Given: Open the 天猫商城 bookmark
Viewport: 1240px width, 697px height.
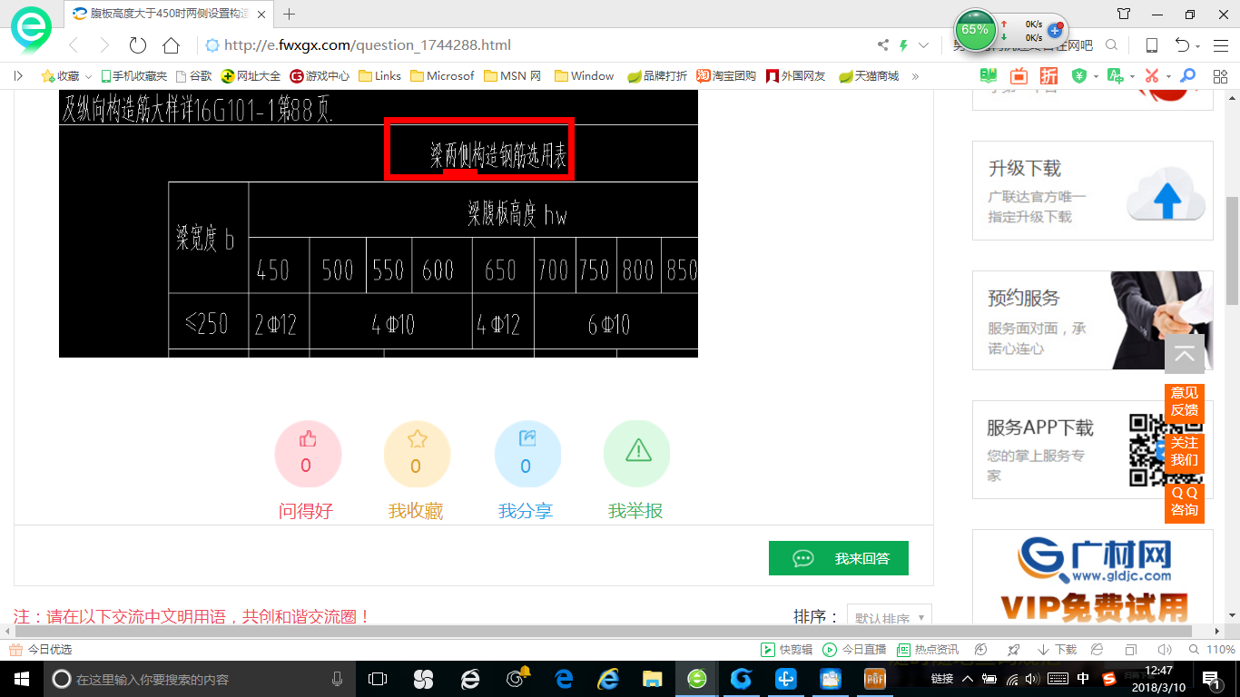Looking at the screenshot, I should pyautogui.click(x=869, y=76).
